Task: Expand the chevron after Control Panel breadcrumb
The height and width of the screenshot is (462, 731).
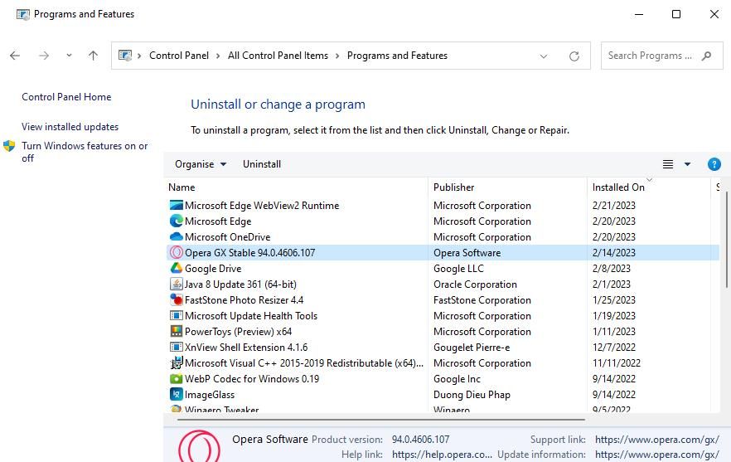Action: pos(218,56)
